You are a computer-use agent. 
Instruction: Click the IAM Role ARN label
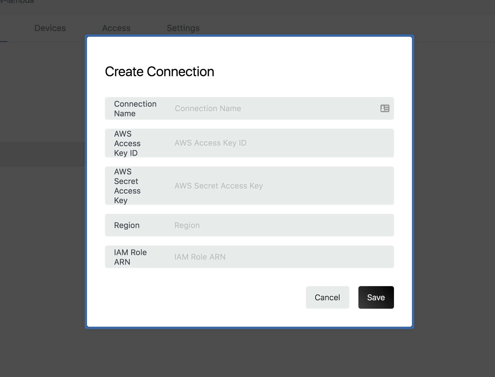130,257
